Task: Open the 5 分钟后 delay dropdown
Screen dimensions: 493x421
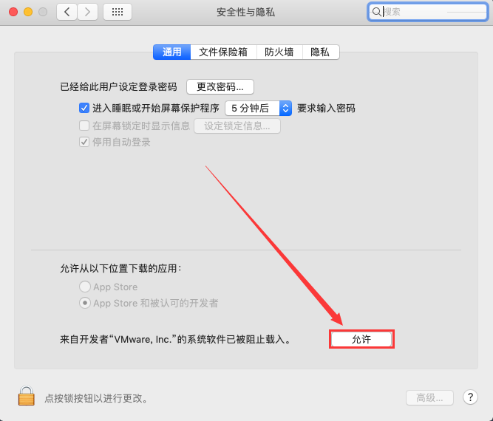Action: click(x=259, y=109)
